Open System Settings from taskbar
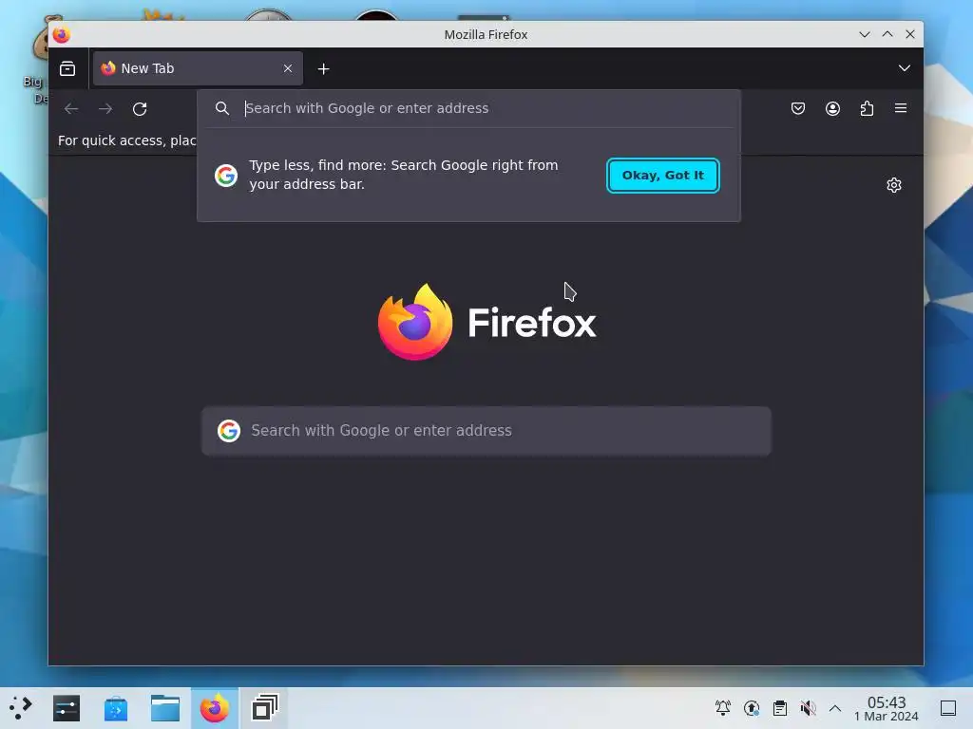The width and height of the screenshot is (973, 729). [x=67, y=708]
